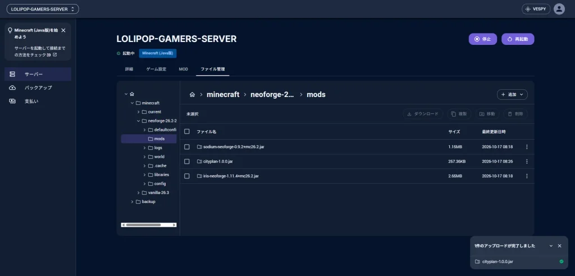This screenshot has width=575, height=276.
Task: Navigate to minecraft in breadcrumb
Action: pos(223,95)
